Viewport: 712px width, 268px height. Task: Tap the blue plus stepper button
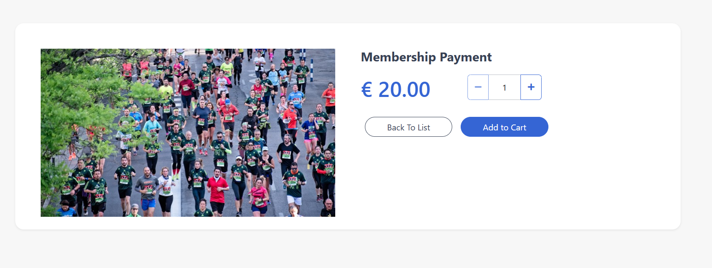tap(531, 87)
